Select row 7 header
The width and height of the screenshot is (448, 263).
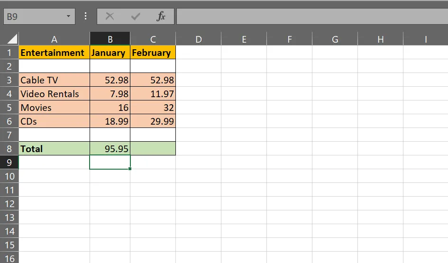tap(9, 135)
